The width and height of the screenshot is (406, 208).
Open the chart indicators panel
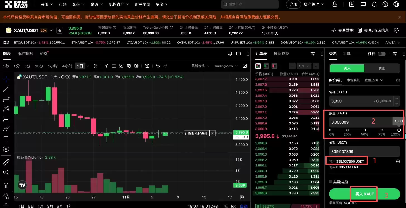pyautogui.click(x=106, y=66)
